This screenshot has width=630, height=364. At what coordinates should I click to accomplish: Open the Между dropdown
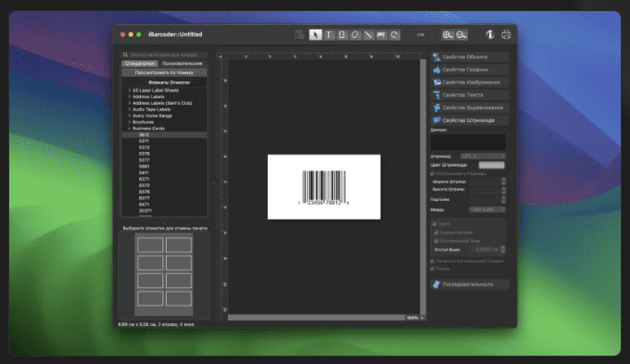[x=487, y=209]
